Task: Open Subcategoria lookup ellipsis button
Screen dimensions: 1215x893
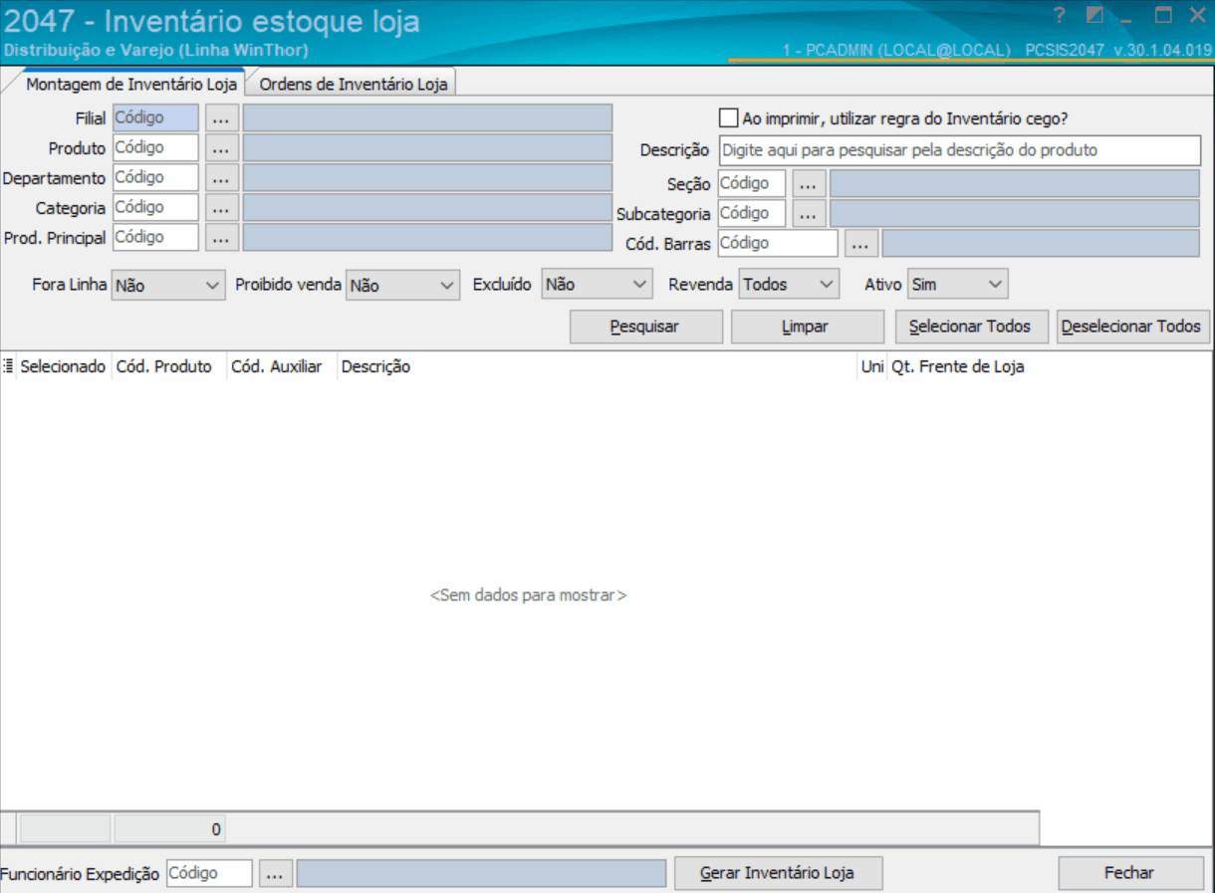Action: coord(810,214)
